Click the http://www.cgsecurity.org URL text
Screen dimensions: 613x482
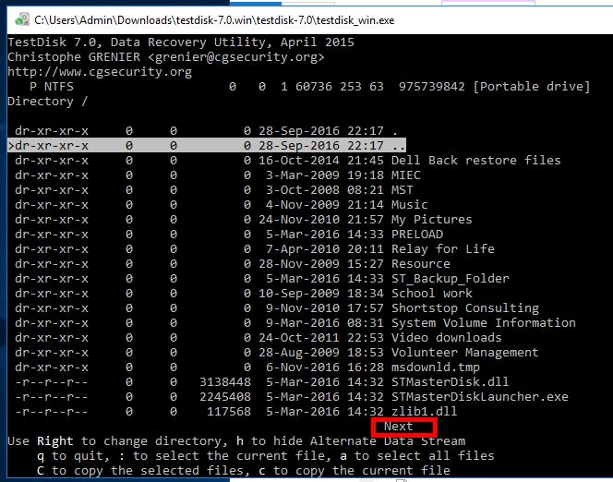coord(100,72)
